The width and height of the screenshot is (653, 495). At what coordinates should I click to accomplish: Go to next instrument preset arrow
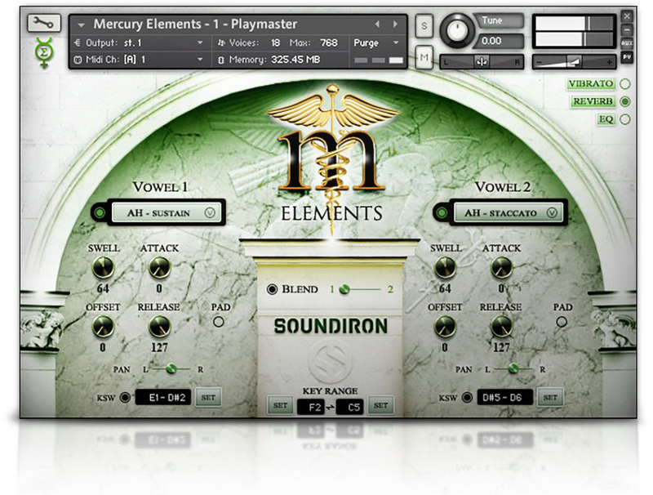(395, 25)
